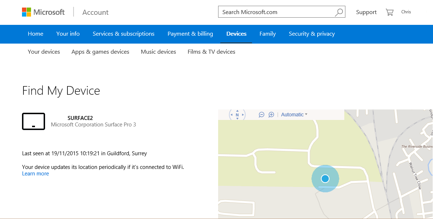Image resolution: width=433 pixels, height=219 pixels.
Task: Click Walnut Tree Close street label
Action: click(x=415, y=175)
